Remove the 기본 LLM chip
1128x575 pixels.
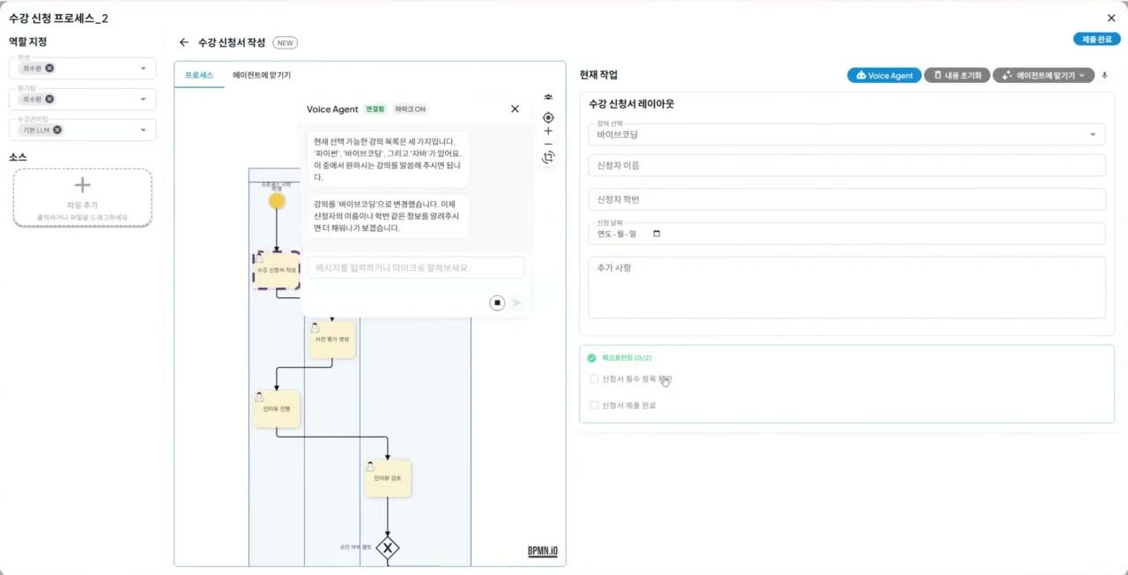(x=57, y=130)
